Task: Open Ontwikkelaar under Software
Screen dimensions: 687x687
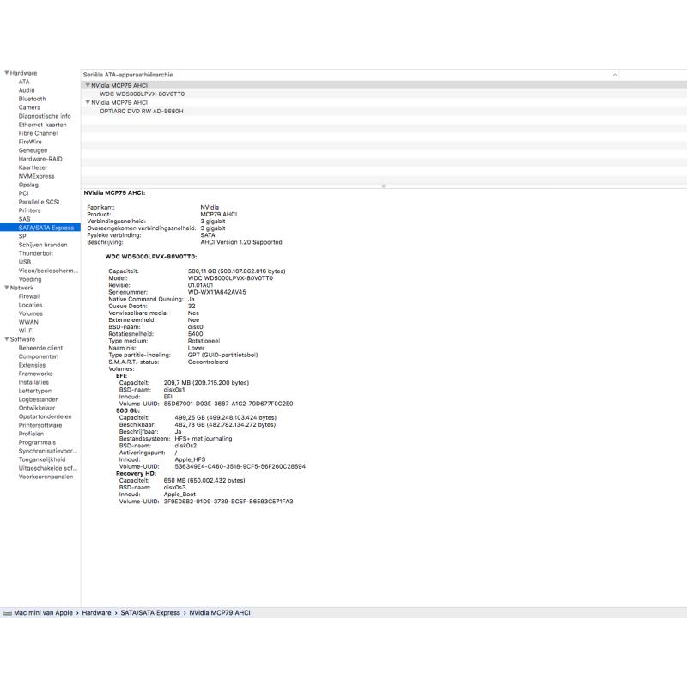Action: click(x=37, y=408)
